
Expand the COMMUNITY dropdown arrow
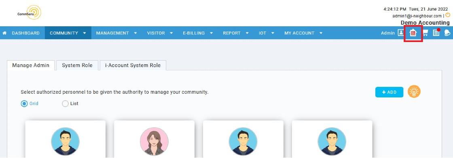coord(85,33)
